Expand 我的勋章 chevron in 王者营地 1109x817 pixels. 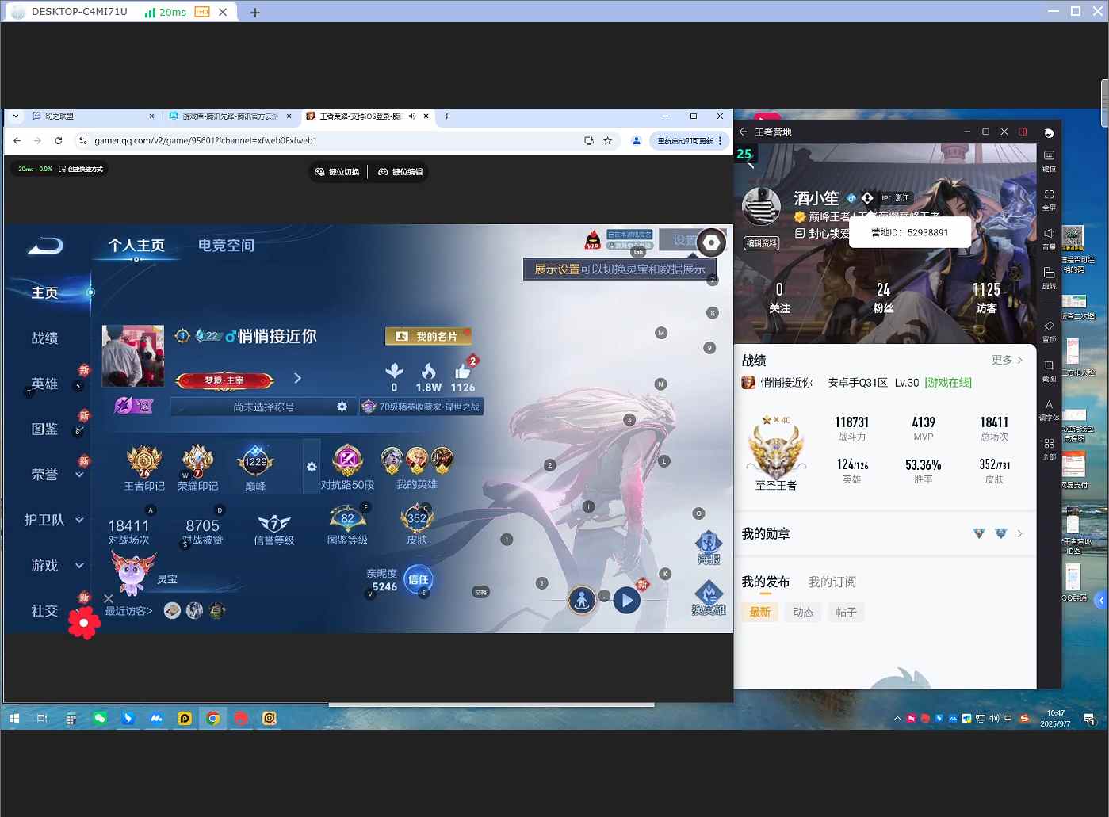tap(1019, 533)
